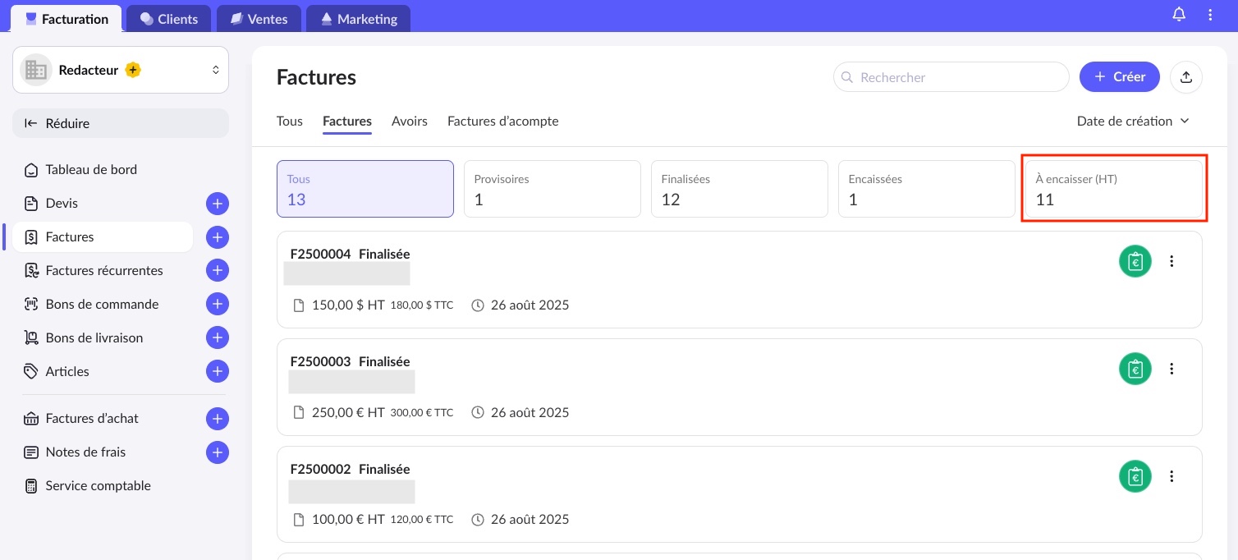Click the plus next to Devis

[217, 204]
